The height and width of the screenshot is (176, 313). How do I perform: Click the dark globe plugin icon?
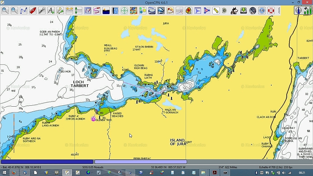coord(253,11)
